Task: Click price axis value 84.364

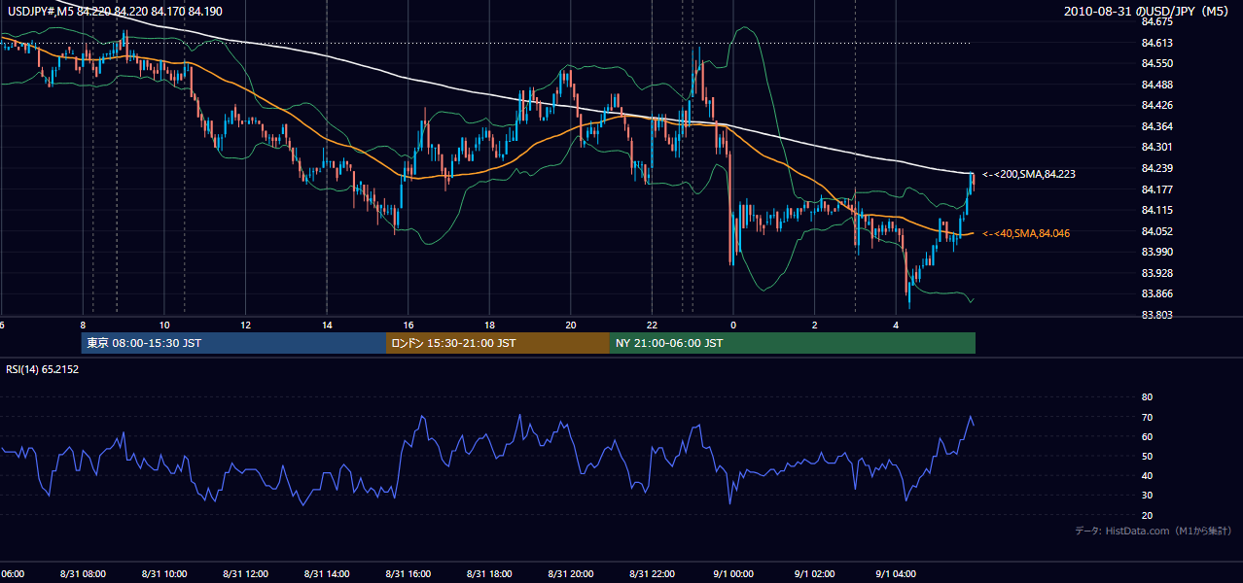Action: (x=1157, y=126)
